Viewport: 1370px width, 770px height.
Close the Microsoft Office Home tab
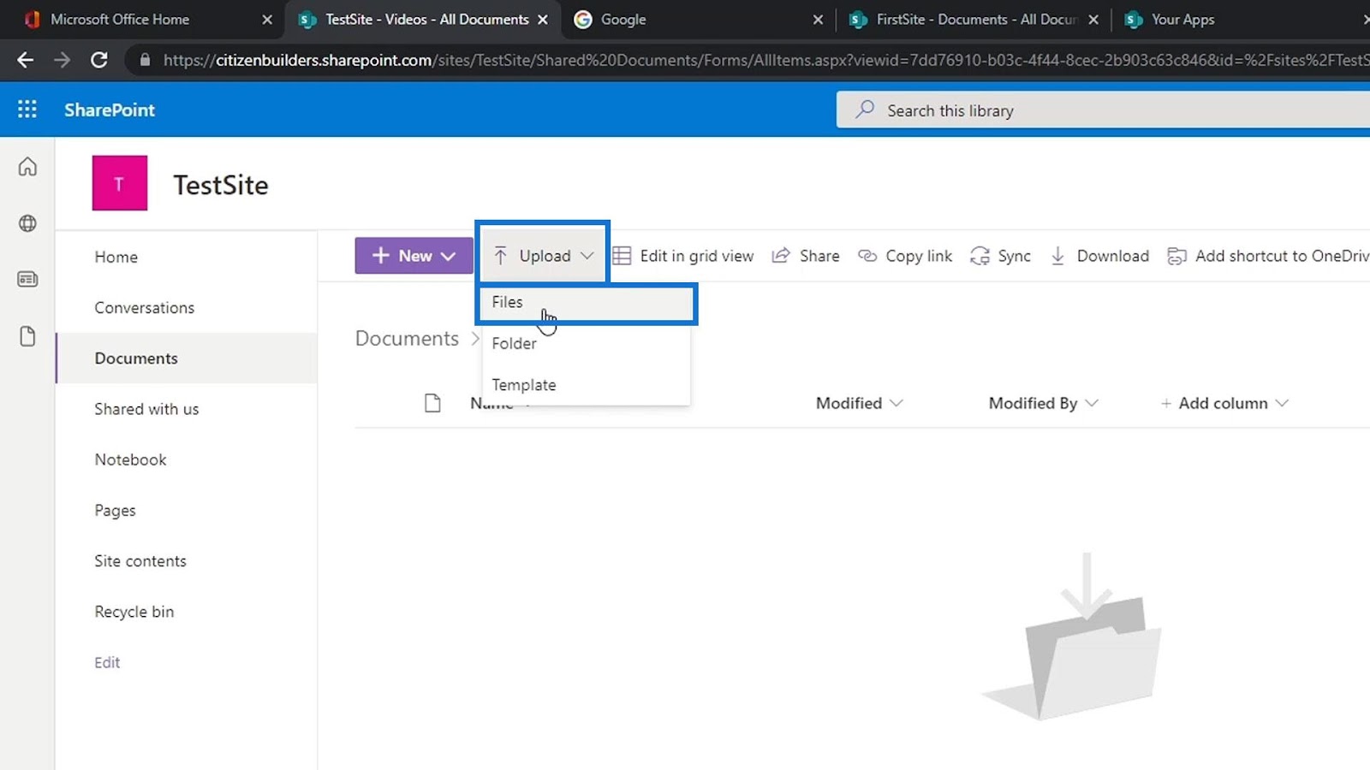pyautogui.click(x=267, y=20)
